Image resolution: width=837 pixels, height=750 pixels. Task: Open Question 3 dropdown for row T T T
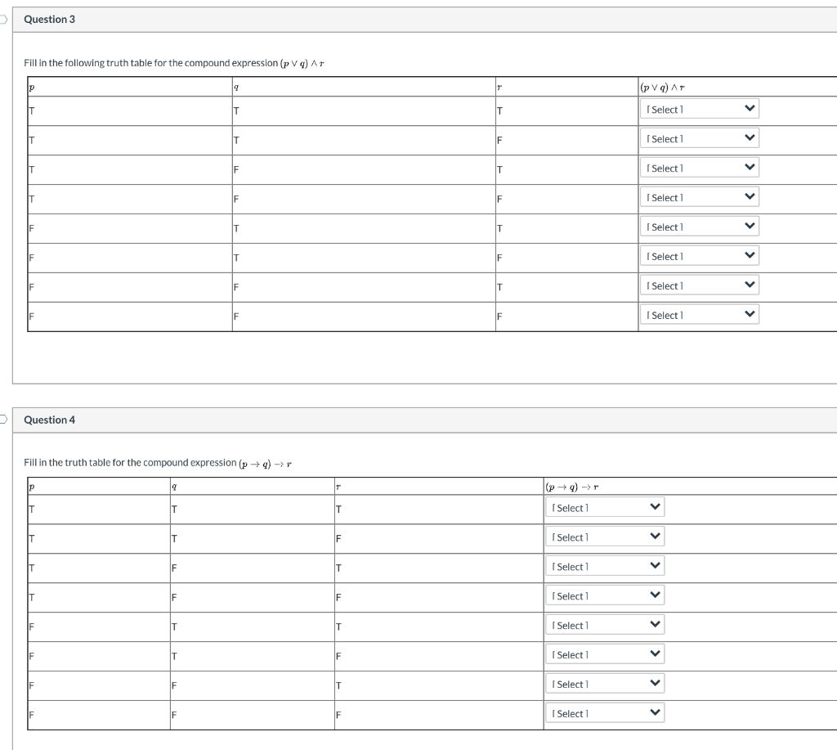[700, 109]
